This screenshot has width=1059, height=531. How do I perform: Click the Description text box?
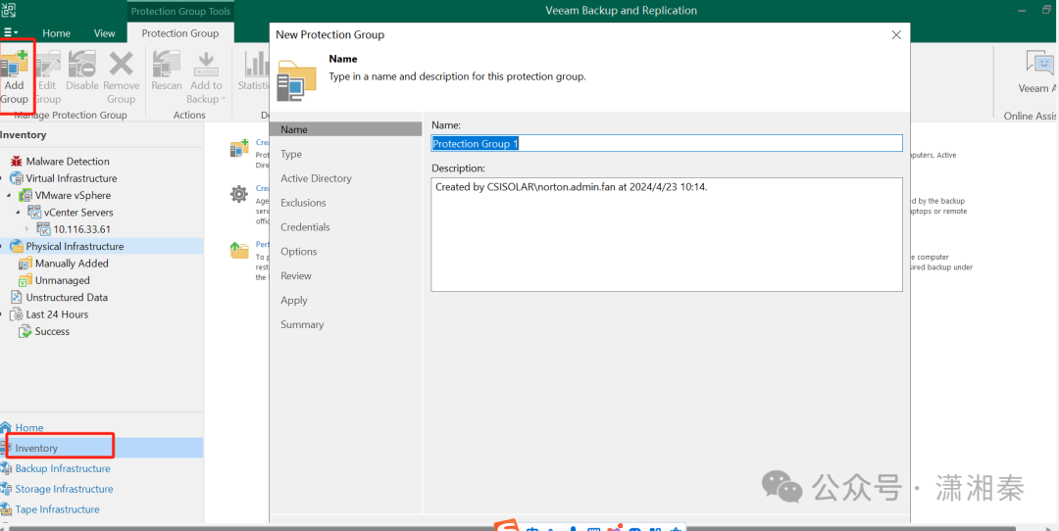tap(667, 235)
